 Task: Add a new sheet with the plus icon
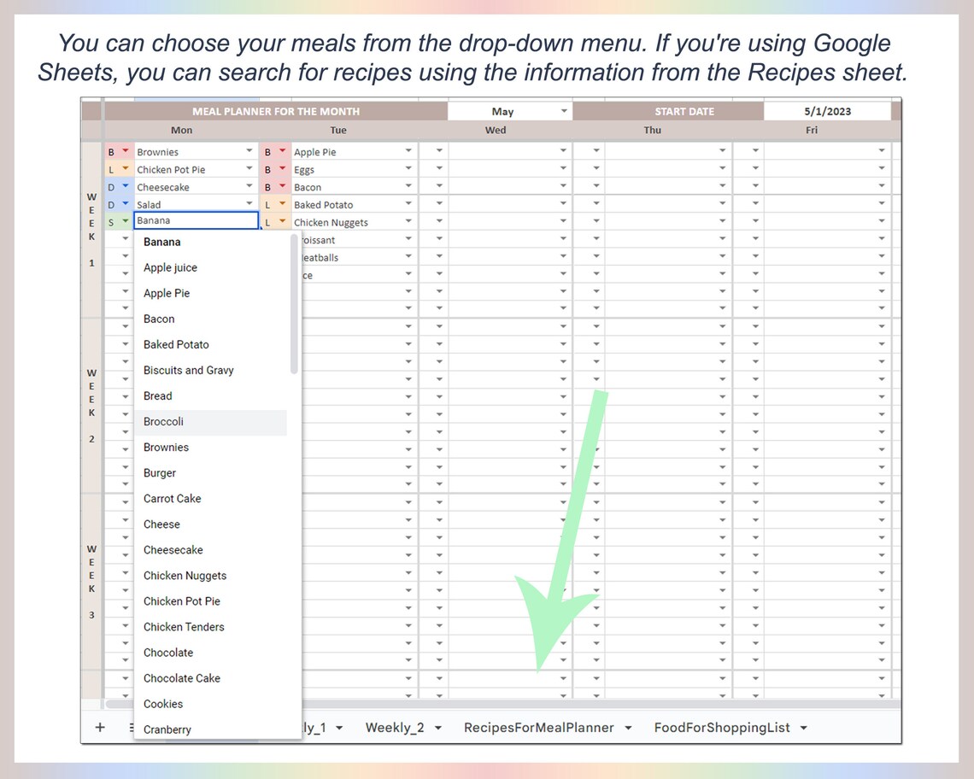pos(99,727)
